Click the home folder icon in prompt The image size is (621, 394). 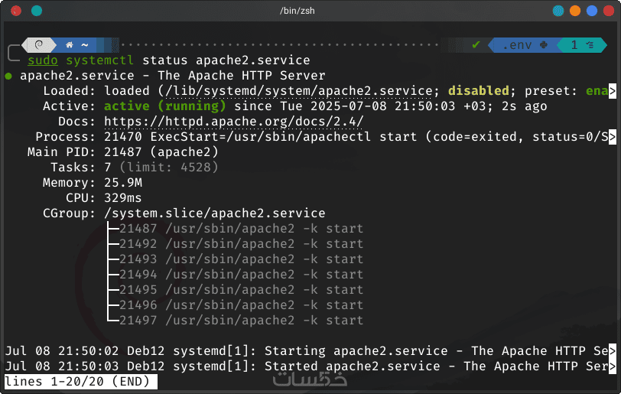(x=70, y=45)
